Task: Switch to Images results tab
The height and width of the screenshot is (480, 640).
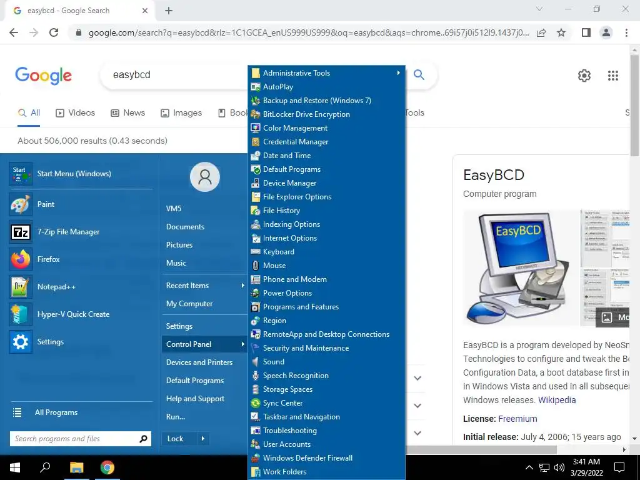Action: [x=181, y=113]
